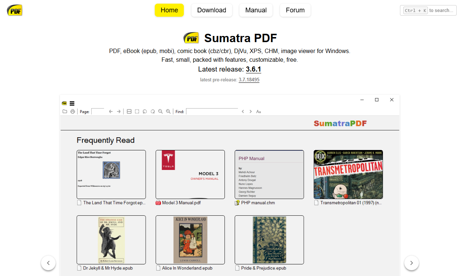Open the Tesla Model 3 manual thumbnail

[190, 174]
